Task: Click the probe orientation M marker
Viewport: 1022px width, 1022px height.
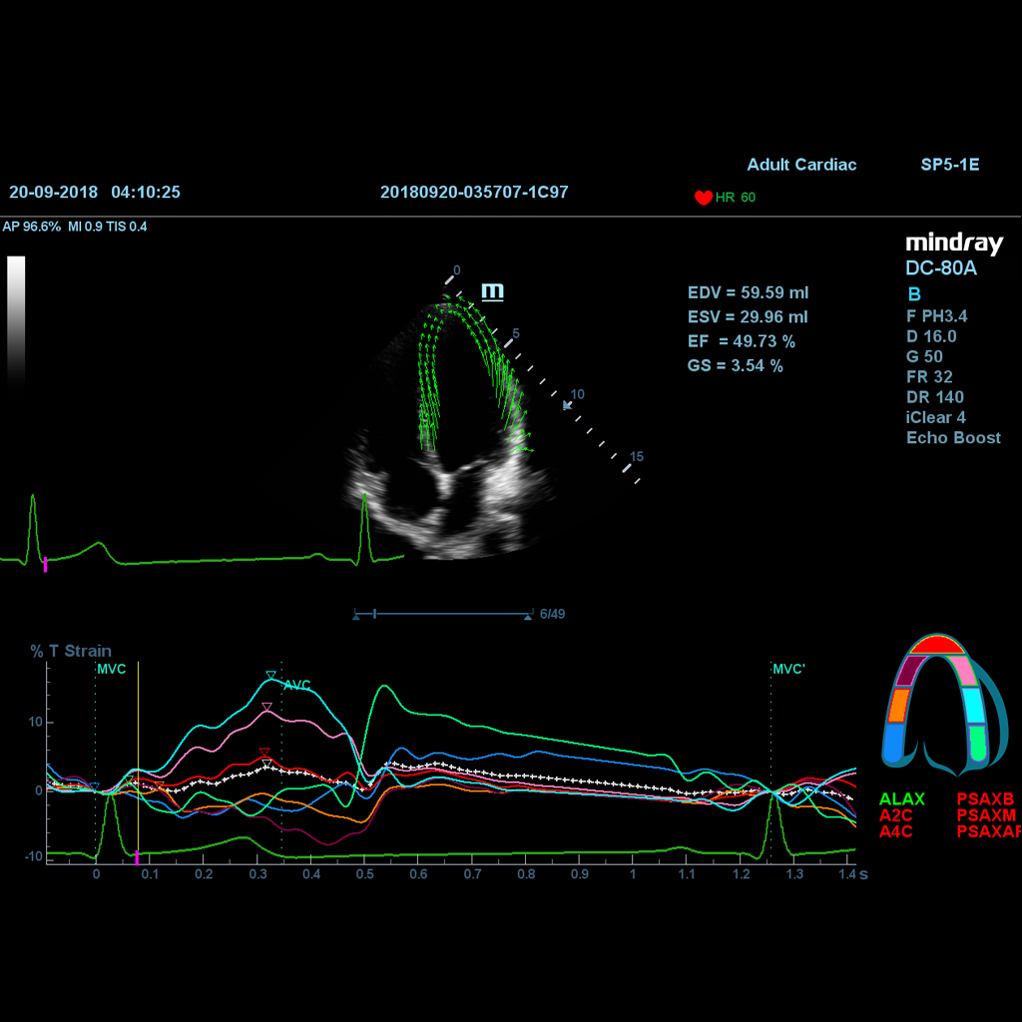Action: coord(493,291)
